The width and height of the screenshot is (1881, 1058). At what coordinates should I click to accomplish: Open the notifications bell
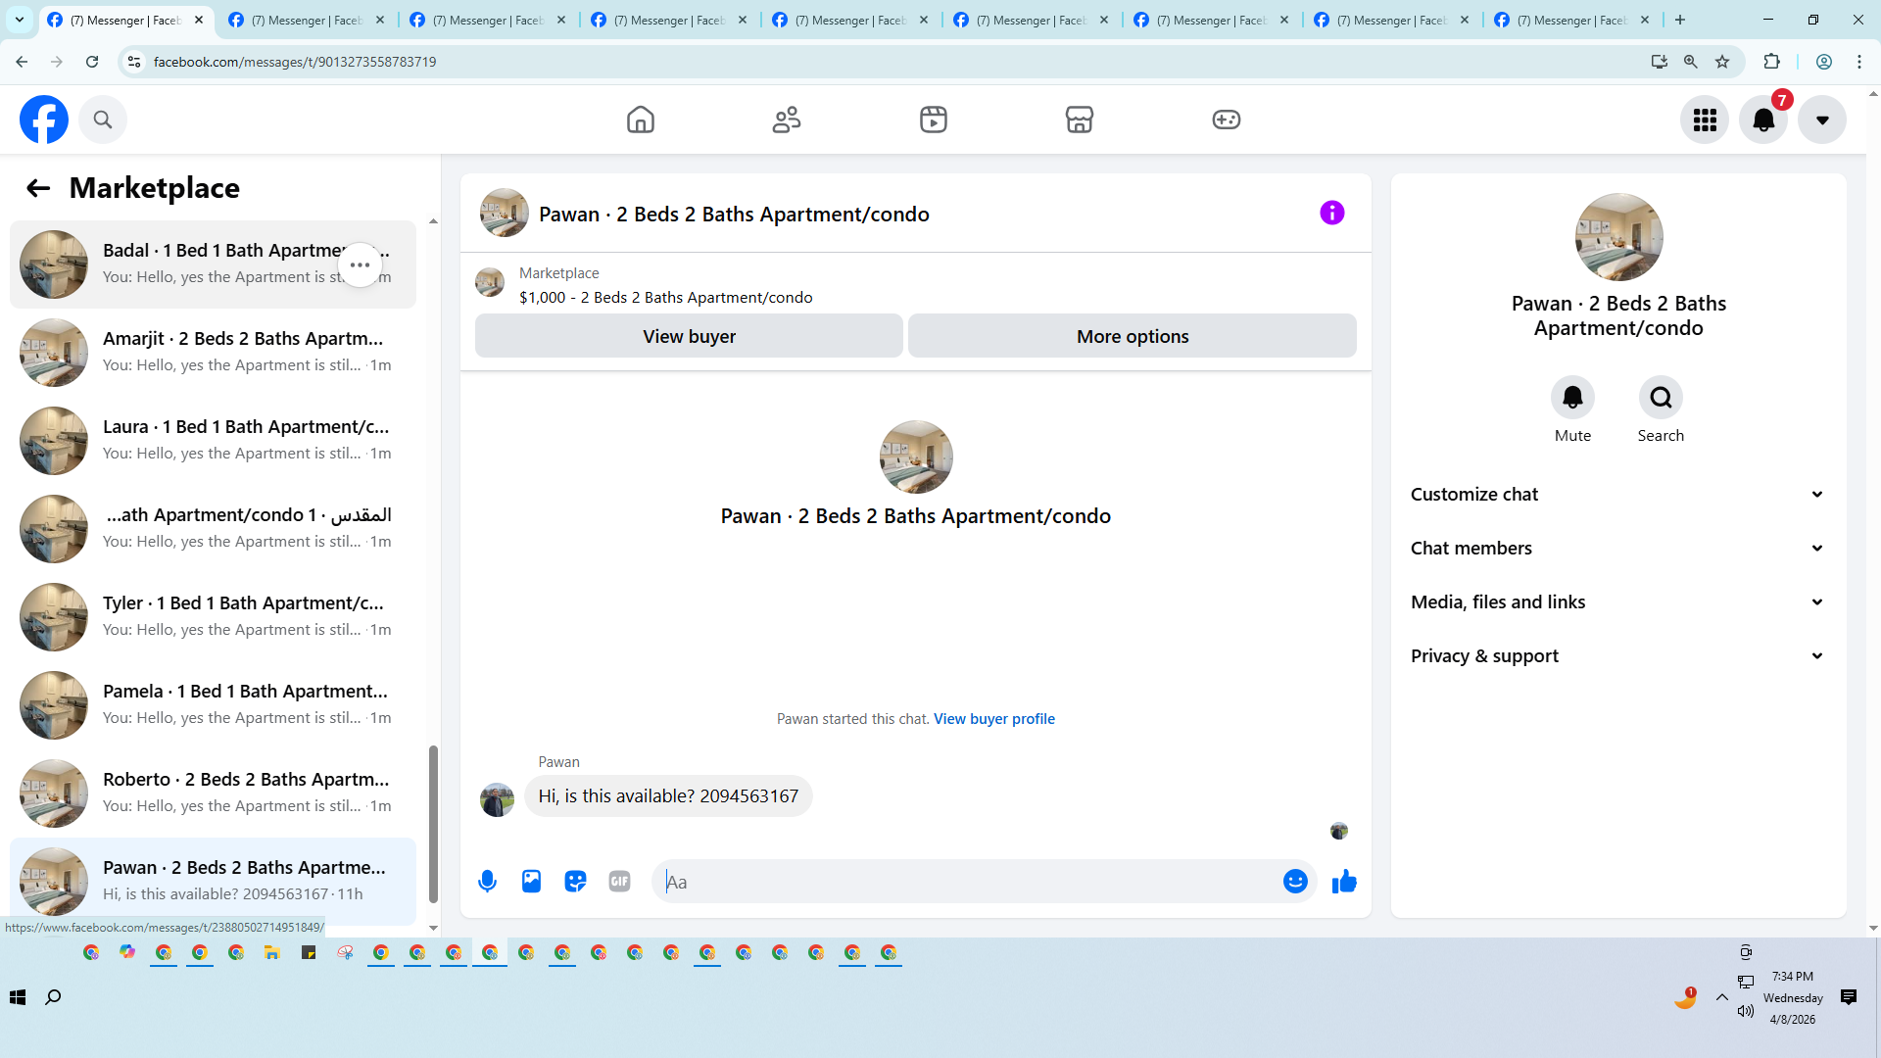tap(1762, 120)
